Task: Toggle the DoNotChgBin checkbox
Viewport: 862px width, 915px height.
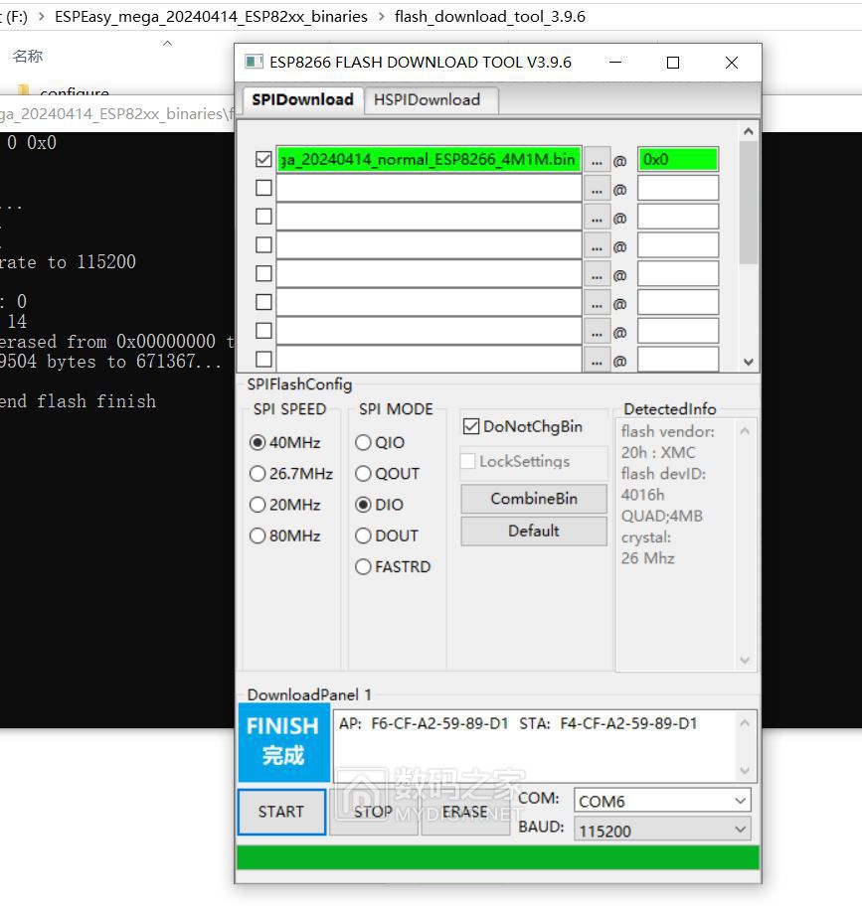Action: (471, 427)
